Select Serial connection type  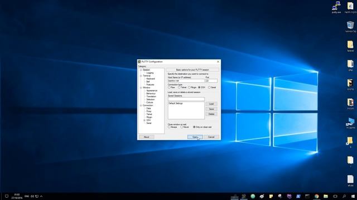212,87
